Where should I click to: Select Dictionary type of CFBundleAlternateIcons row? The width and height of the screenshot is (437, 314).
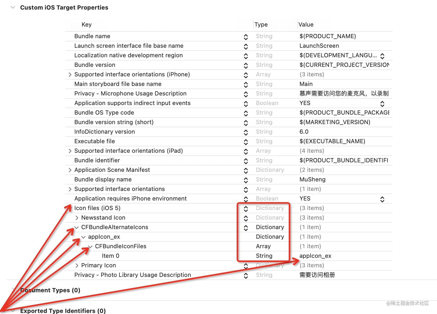[x=270, y=227]
